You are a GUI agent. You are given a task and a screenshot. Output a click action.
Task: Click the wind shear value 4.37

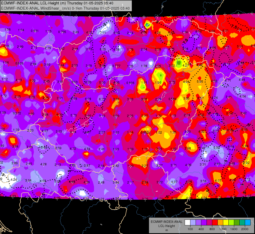(174, 182)
